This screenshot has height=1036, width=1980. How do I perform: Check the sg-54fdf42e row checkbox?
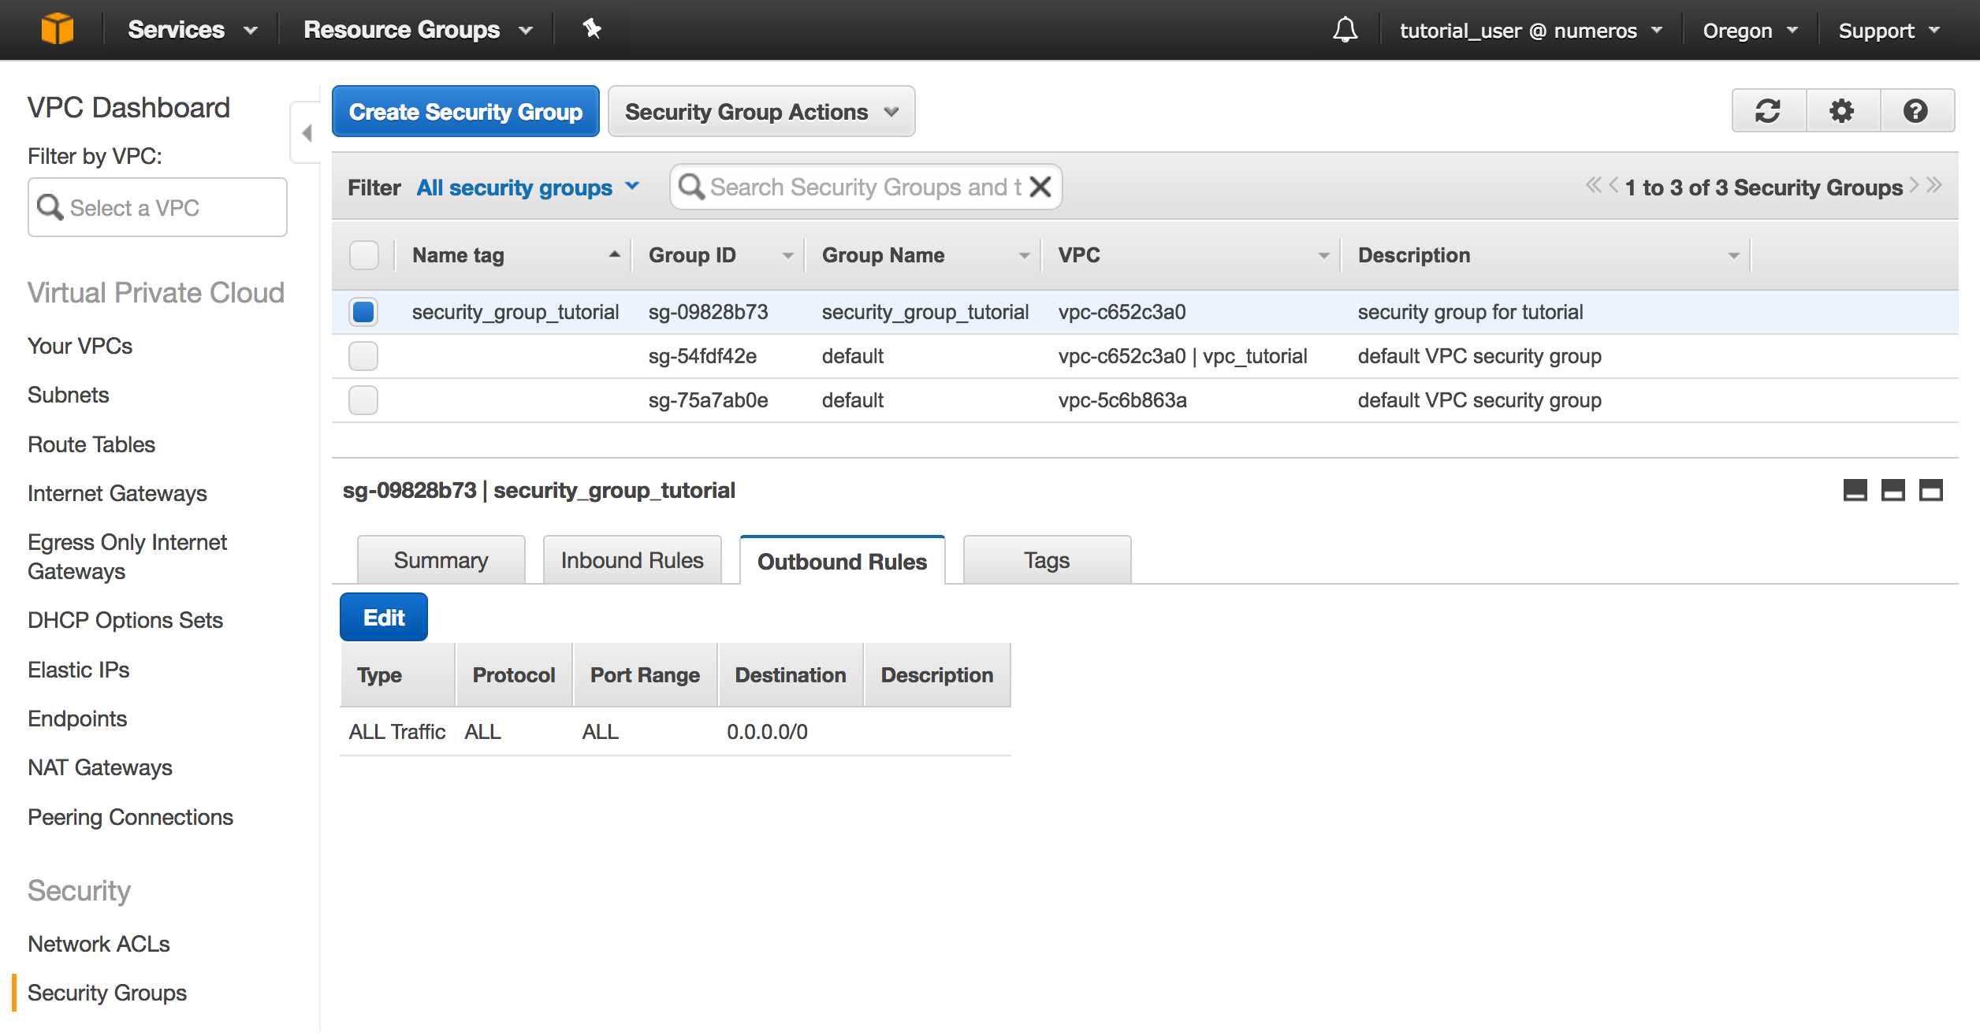(363, 356)
